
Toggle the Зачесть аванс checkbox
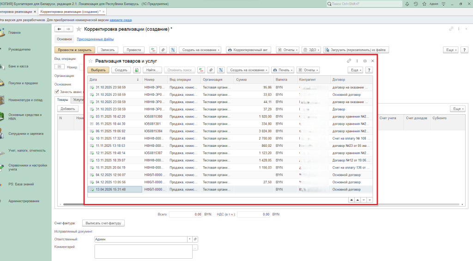(x=56, y=92)
